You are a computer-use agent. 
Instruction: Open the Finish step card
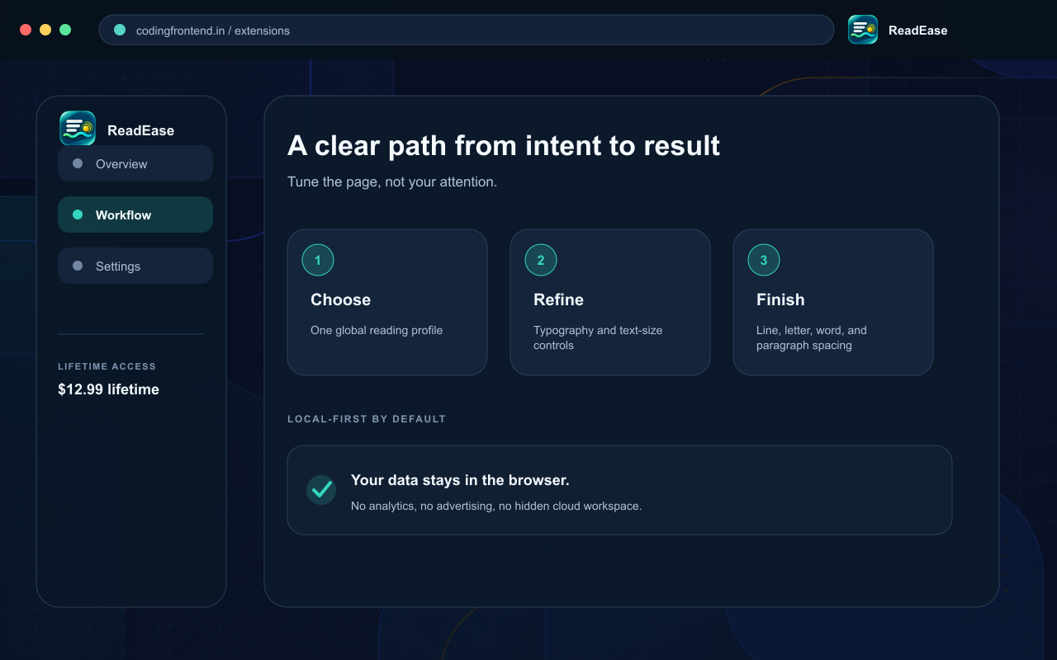point(833,302)
